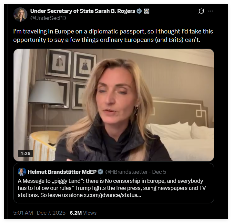Screen dimensions: 232x223
Task: Click the 1:36 video duration badge
Action: pos(25,153)
